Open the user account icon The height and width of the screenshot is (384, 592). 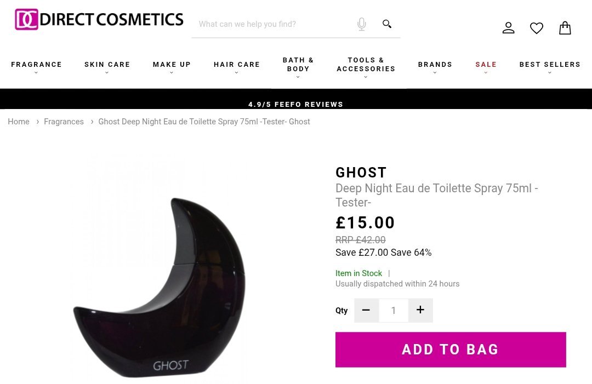coord(508,28)
